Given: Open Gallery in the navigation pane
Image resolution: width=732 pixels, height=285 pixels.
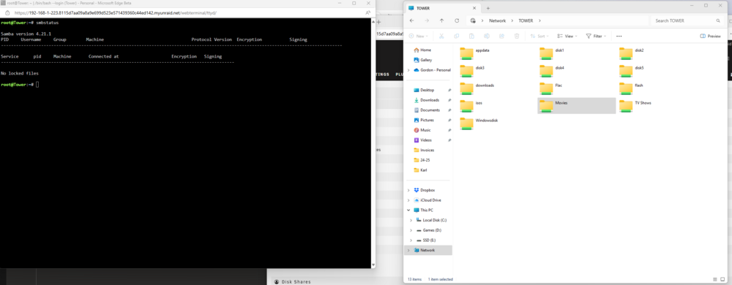Looking at the screenshot, I should click(x=426, y=60).
